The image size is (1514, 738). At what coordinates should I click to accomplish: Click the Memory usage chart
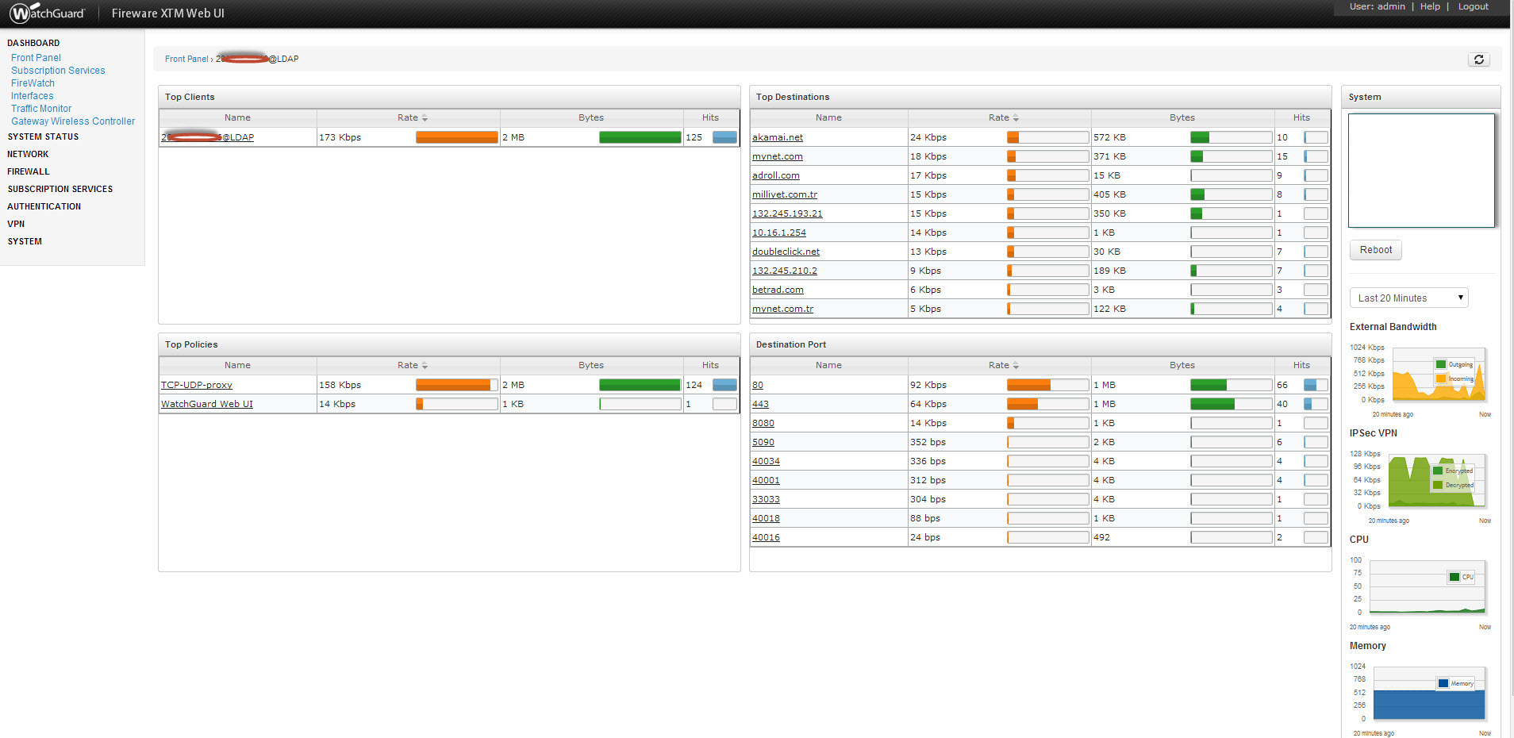(x=1428, y=693)
